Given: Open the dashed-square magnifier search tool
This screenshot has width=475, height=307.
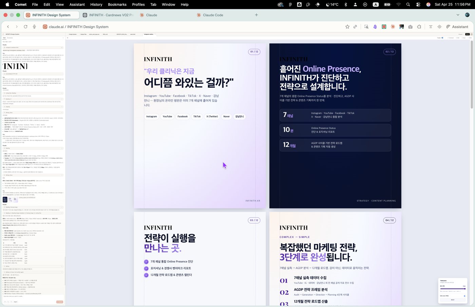Looking at the screenshot, I should [366, 26].
